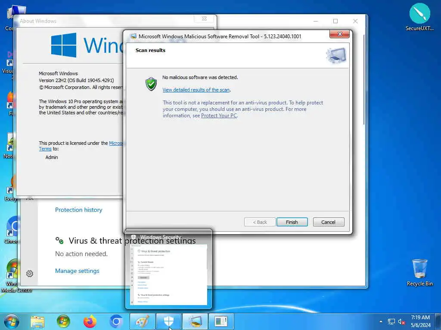Minimize the Windows Security window
The height and width of the screenshot is (330, 441).
[316, 21]
